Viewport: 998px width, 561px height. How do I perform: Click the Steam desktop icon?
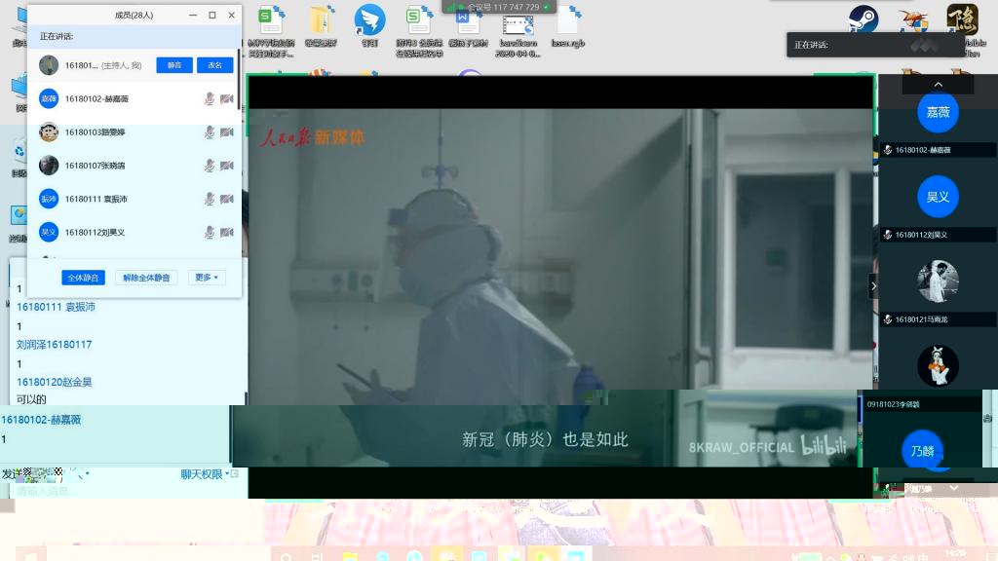[x=864, y=19]
